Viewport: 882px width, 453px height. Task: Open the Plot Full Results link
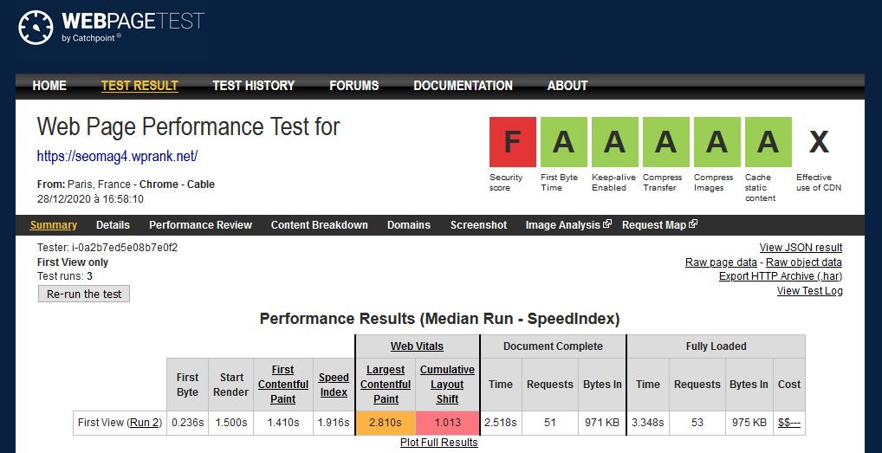438,443
